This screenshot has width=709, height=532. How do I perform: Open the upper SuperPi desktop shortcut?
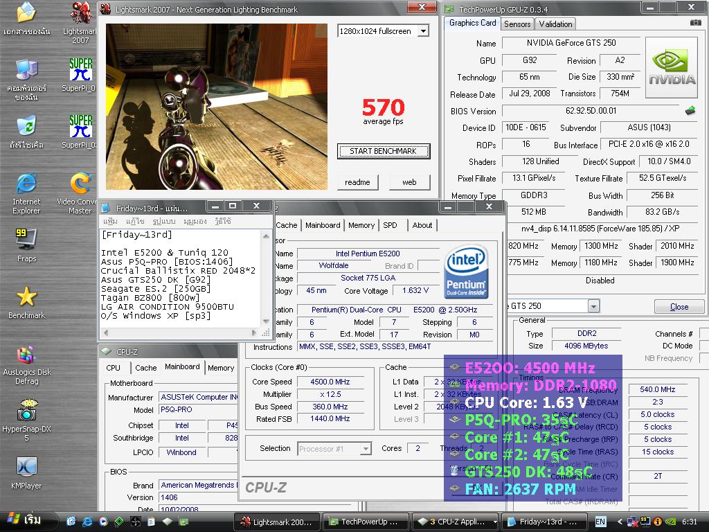80,75
